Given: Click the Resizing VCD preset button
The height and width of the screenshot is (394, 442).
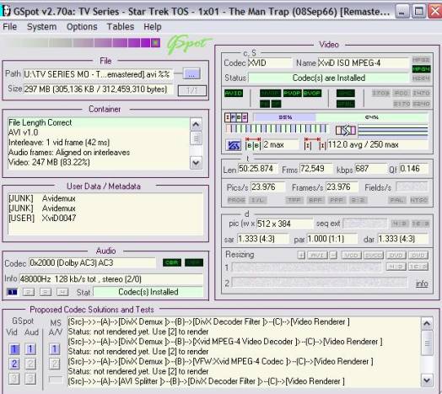Looking at the screenshot, I should 351,256.
